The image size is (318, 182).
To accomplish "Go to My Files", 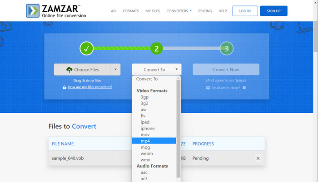I will point(153,11).
